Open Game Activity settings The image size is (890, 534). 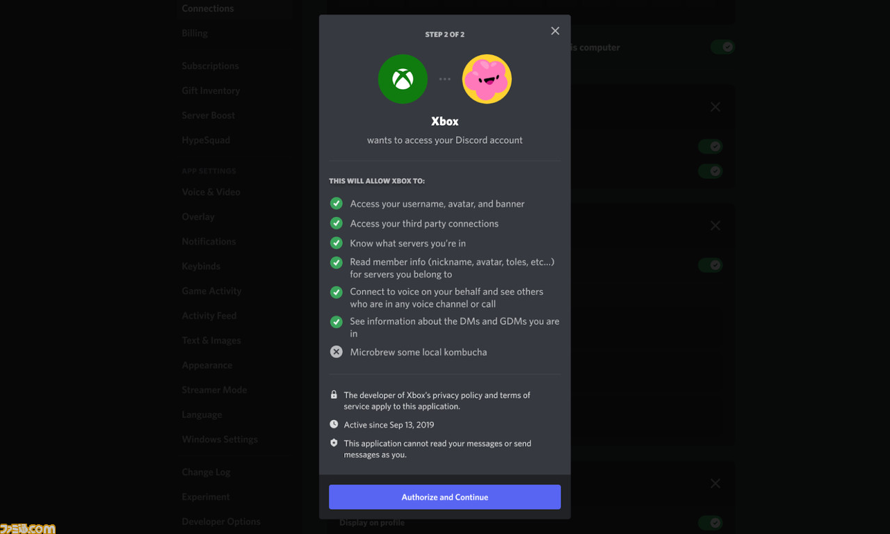click(212, 291)
